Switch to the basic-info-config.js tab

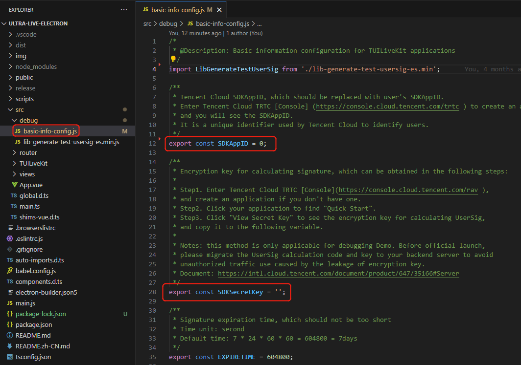[x=175, y=10]
